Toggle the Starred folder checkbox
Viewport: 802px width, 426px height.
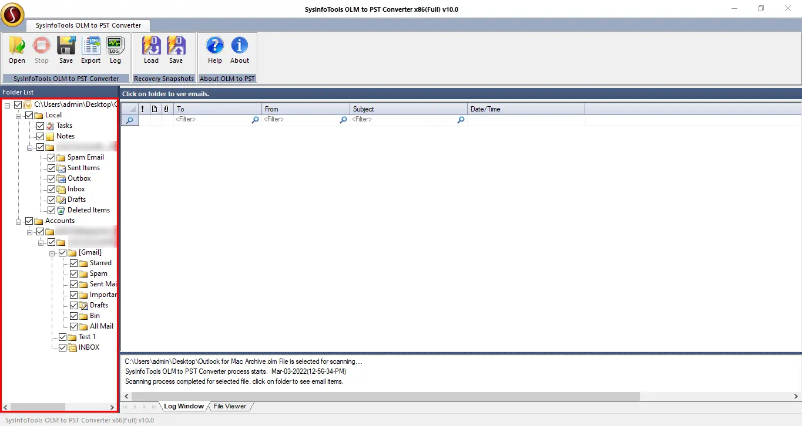(73, 263)
